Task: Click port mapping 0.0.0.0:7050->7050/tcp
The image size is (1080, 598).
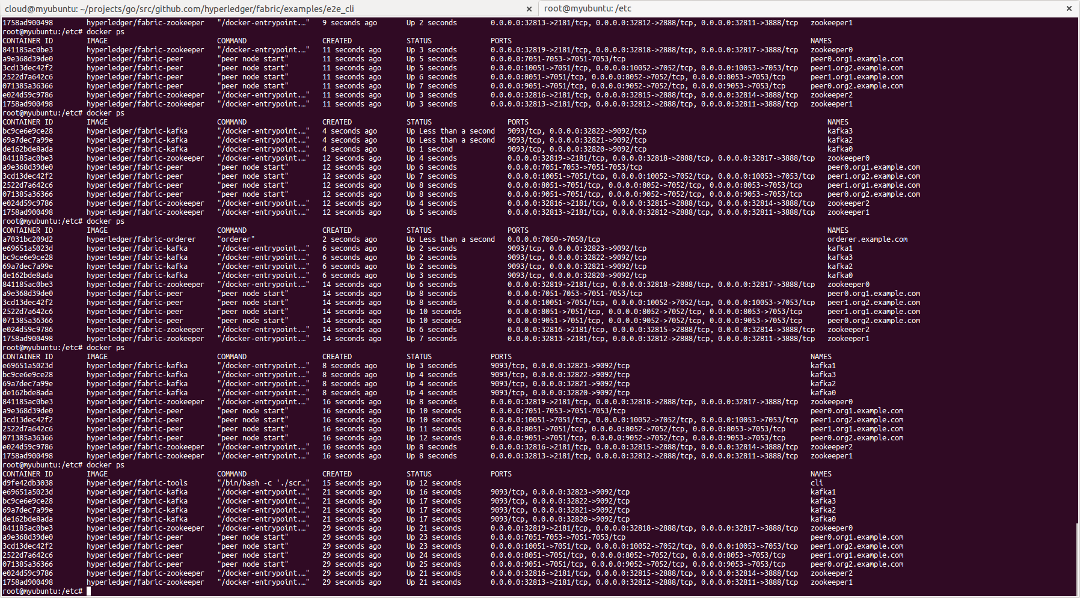Action: 554,239
